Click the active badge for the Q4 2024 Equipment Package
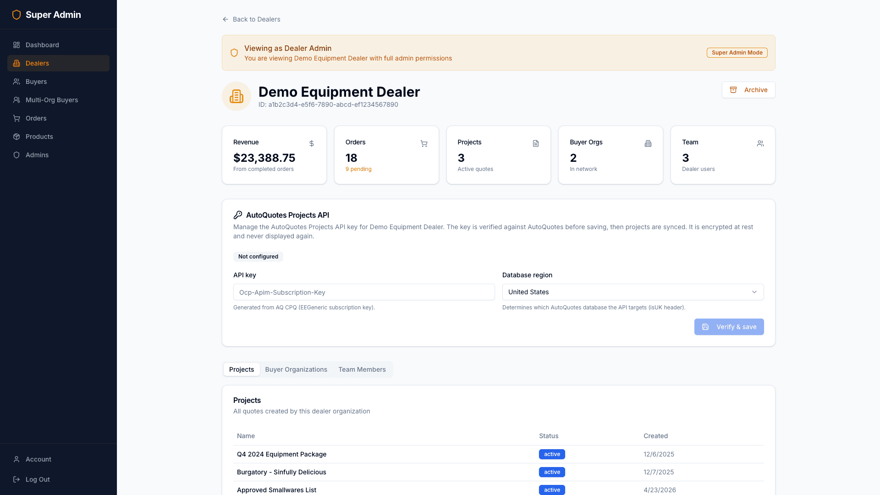The height and width of the screenshot is (495, 880). 552,454
